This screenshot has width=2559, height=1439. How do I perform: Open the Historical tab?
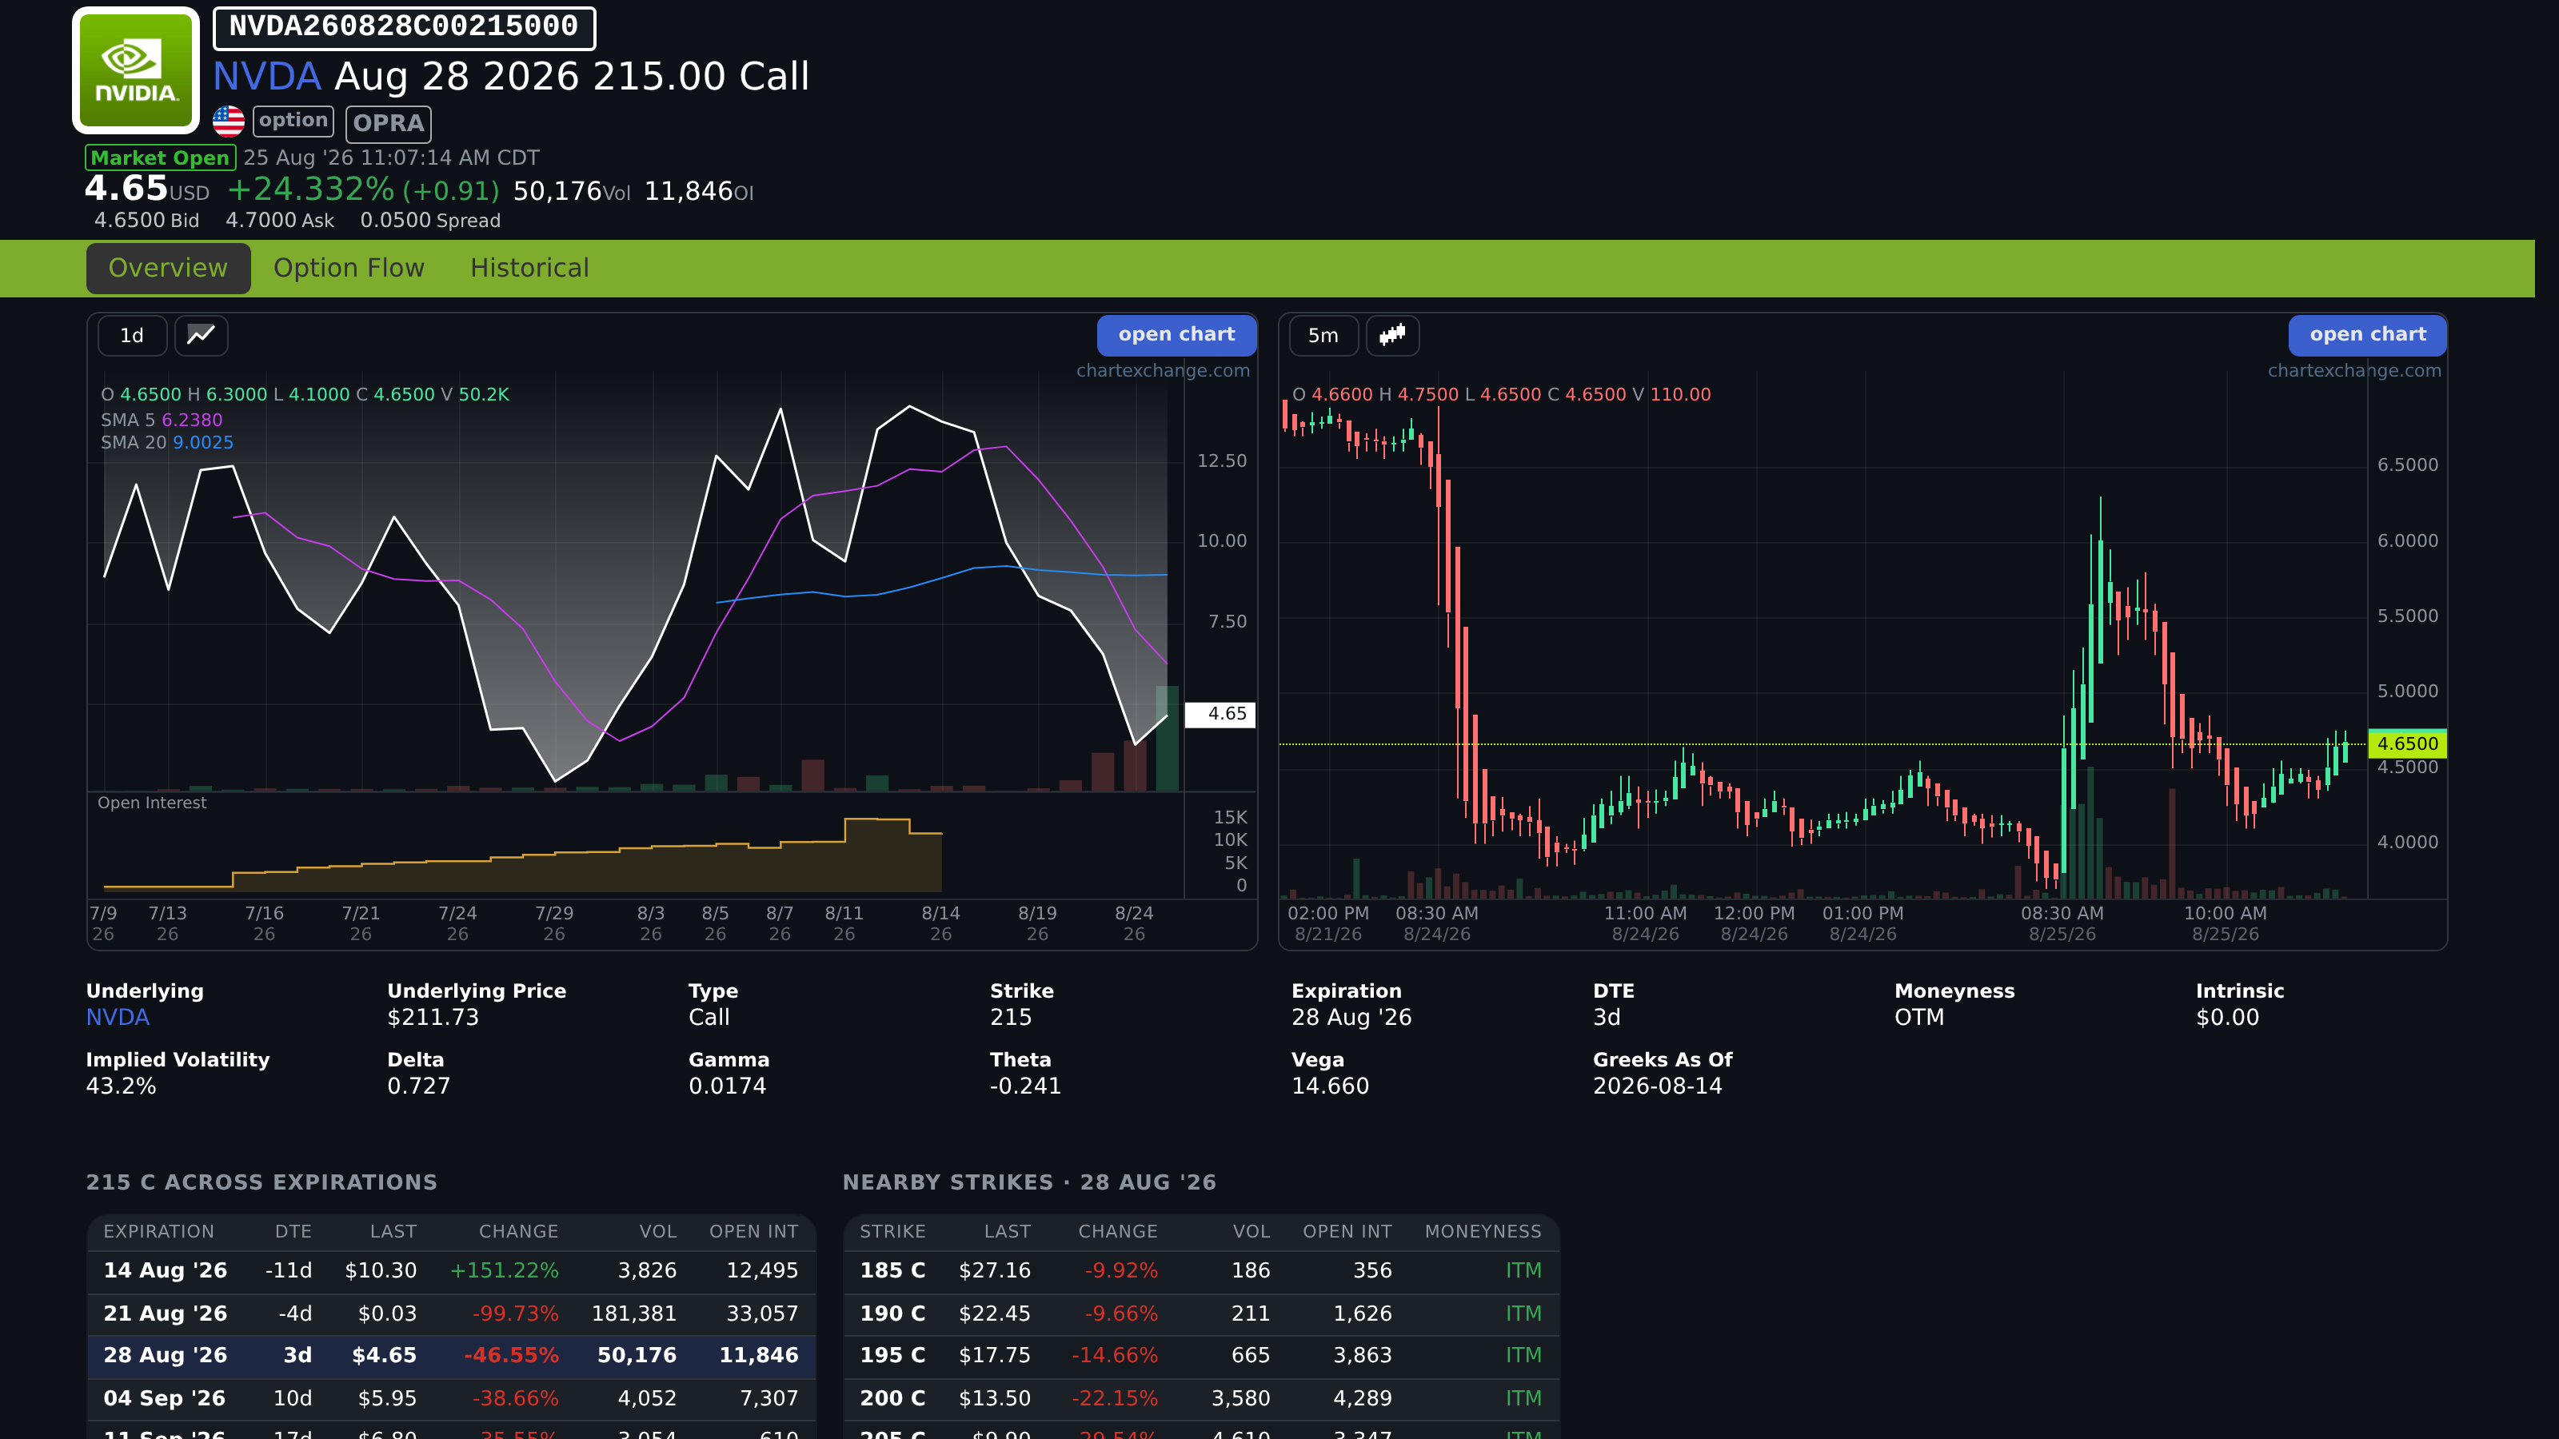point(529,268)
